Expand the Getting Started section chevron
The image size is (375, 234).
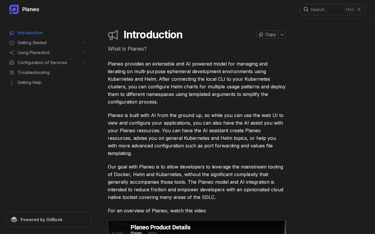click(84, 43)
